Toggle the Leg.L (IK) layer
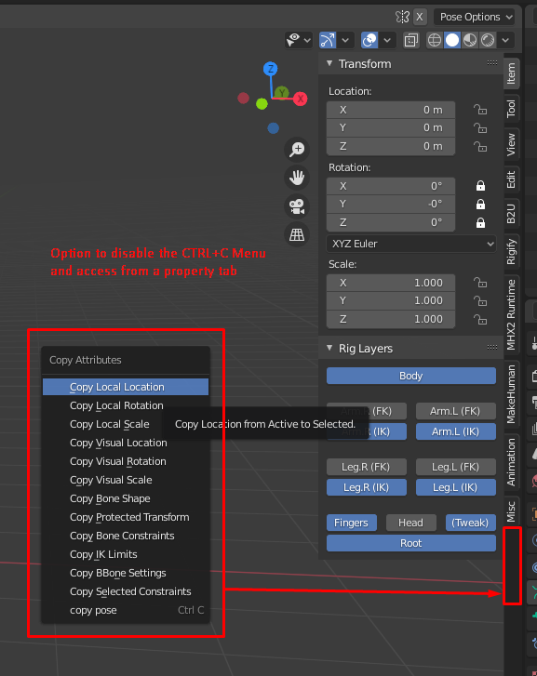The height and width of the screenshot is (676, 537). point(455,487)
